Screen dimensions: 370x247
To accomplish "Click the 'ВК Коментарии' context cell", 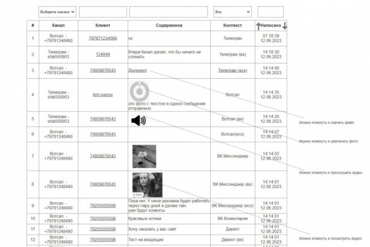I will (x=233, y=219).
